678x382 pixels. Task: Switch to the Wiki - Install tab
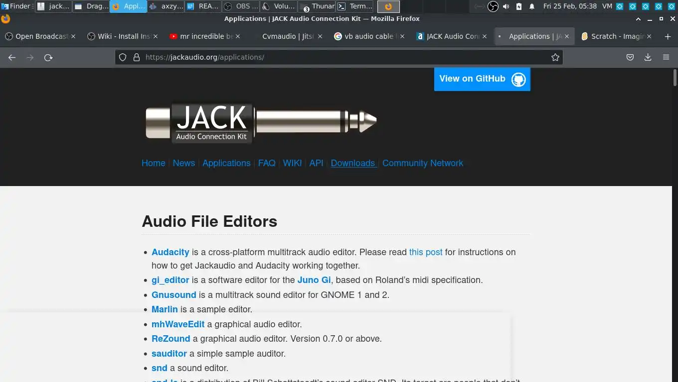coord(122,36)
